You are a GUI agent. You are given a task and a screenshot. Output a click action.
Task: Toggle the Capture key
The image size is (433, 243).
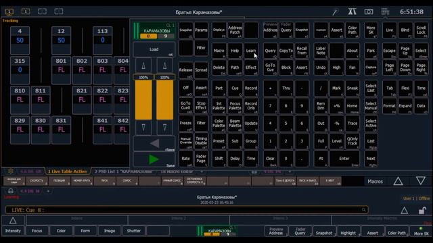(371, 67)
